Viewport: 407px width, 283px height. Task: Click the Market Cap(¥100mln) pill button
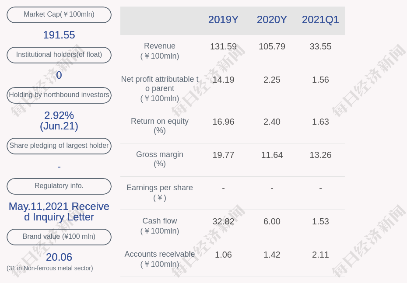point(59,14)
